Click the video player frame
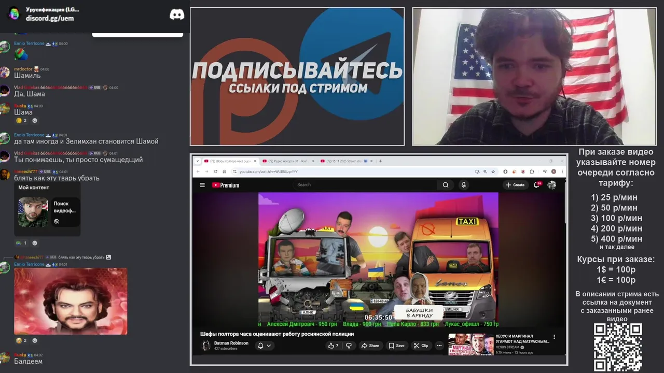Screen dimensions: 664x373 [x=378, y=260]
